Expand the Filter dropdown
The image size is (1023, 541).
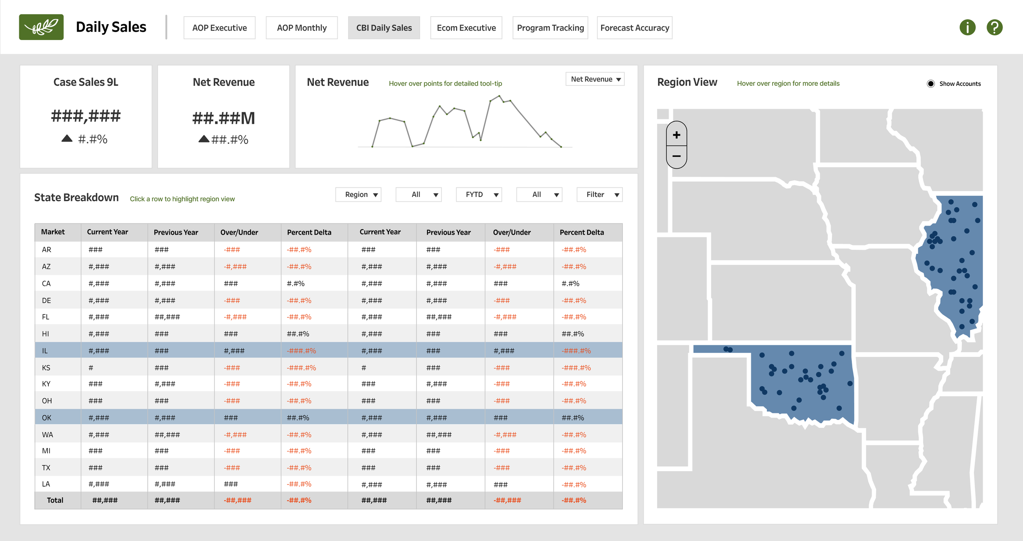click(x=599, y=194)
